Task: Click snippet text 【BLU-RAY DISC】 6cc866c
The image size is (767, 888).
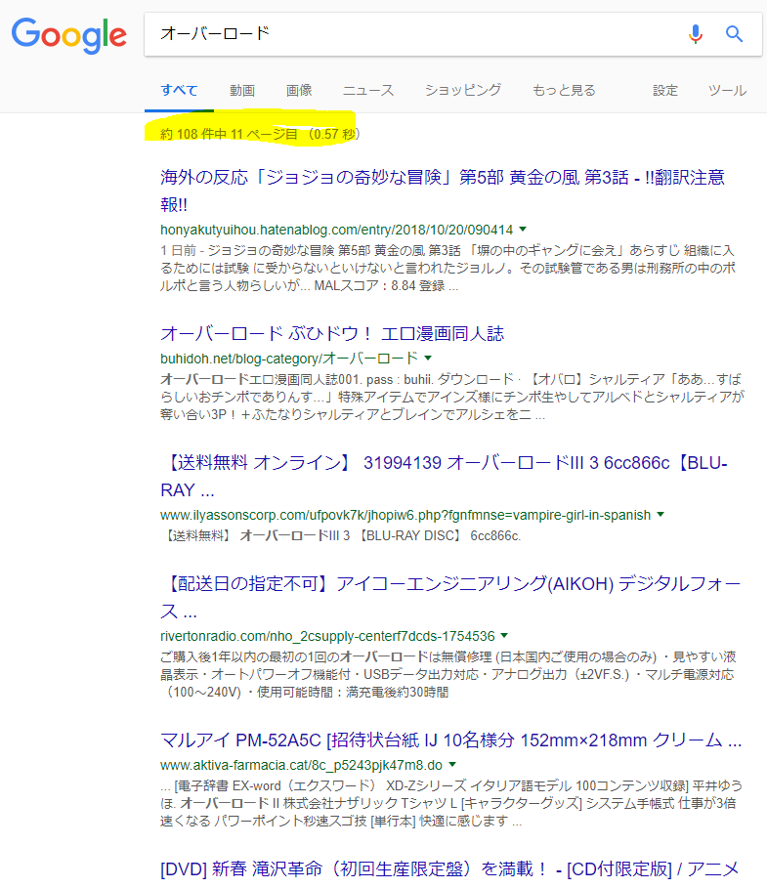Action: point(340,535)
